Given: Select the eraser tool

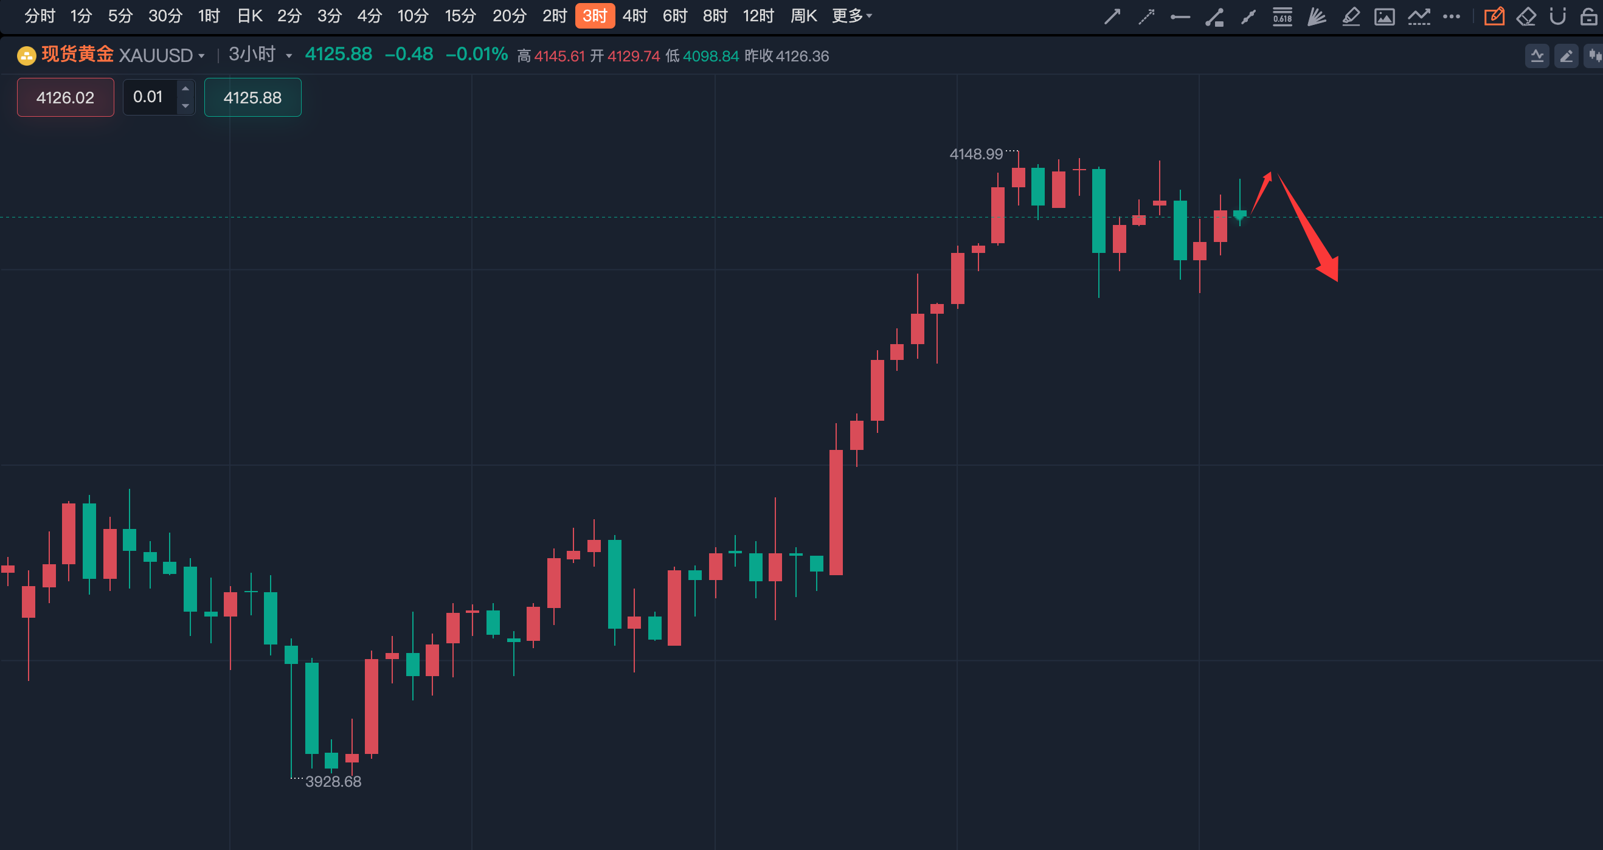Looking at the screenshot, I should pos(1526,17).
